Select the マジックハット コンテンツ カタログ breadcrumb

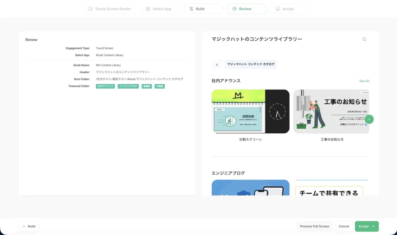coord(251,64)
